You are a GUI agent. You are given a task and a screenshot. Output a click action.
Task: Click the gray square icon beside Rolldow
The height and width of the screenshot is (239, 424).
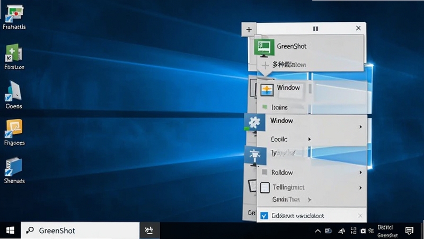[x=264, y=172]
